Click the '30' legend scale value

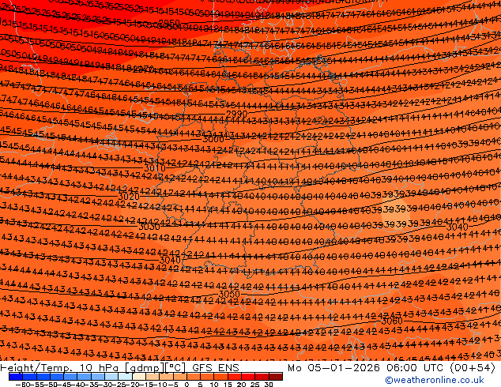click(x=269, y=384)
